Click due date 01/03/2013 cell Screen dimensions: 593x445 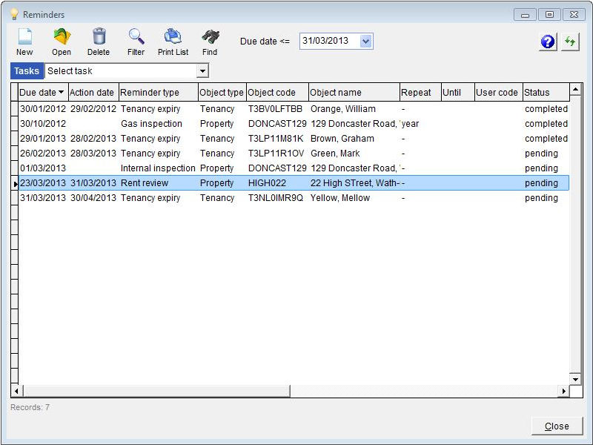[x=43, y=168]
